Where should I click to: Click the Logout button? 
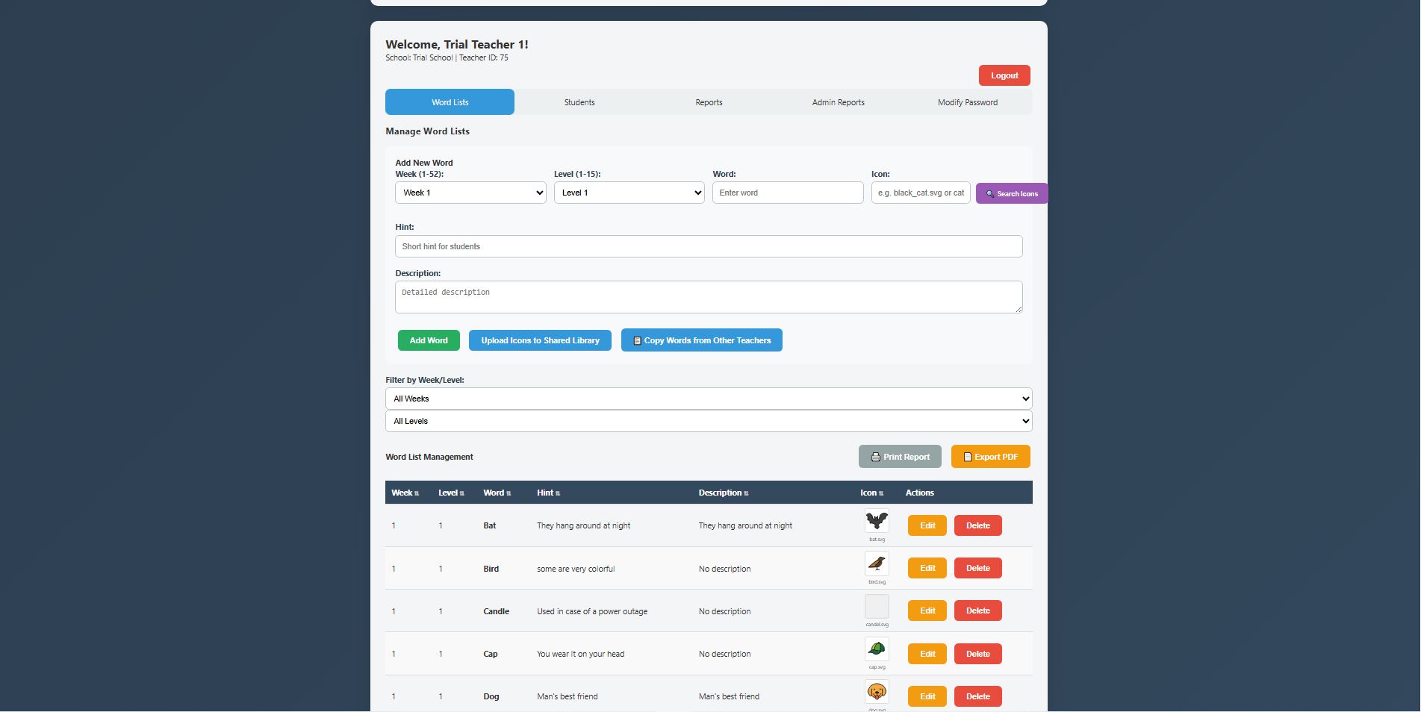(x=1004, y=75)
